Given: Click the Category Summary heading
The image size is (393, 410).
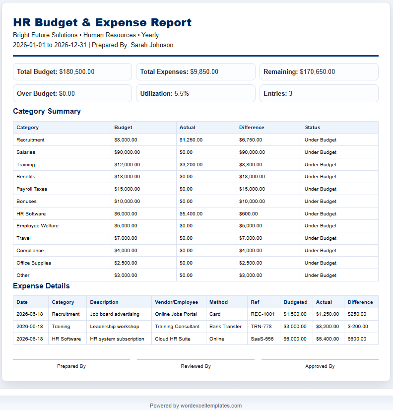Looking at the screenshot, I should (x=47, y=111).
